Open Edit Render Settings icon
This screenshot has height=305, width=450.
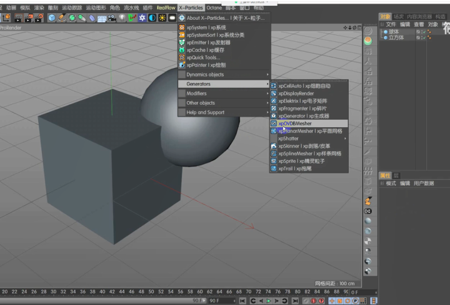pyautogui.click(x=39, y=18)
